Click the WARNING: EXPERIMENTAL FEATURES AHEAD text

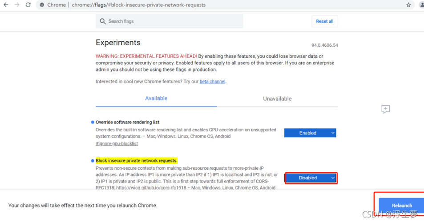(146, 56)
